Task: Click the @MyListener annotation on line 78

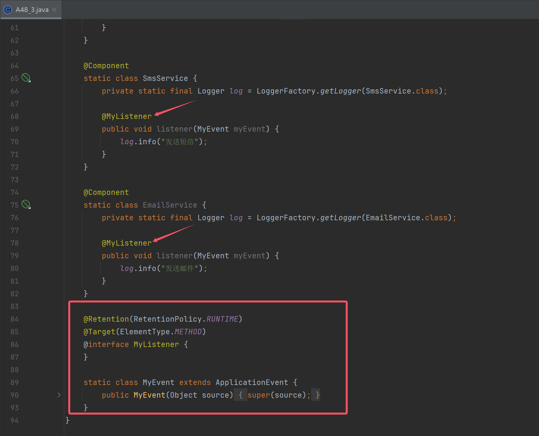Action: pyautogui.click(x=127, y=243)
